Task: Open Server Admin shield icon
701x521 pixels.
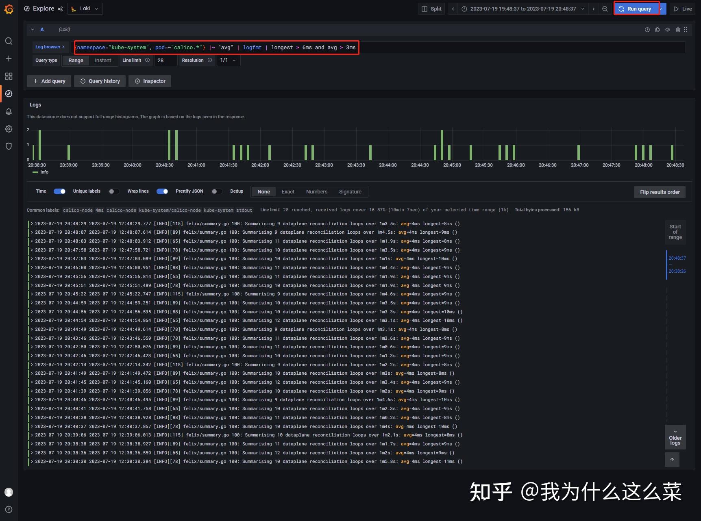Action: [9, 146]
